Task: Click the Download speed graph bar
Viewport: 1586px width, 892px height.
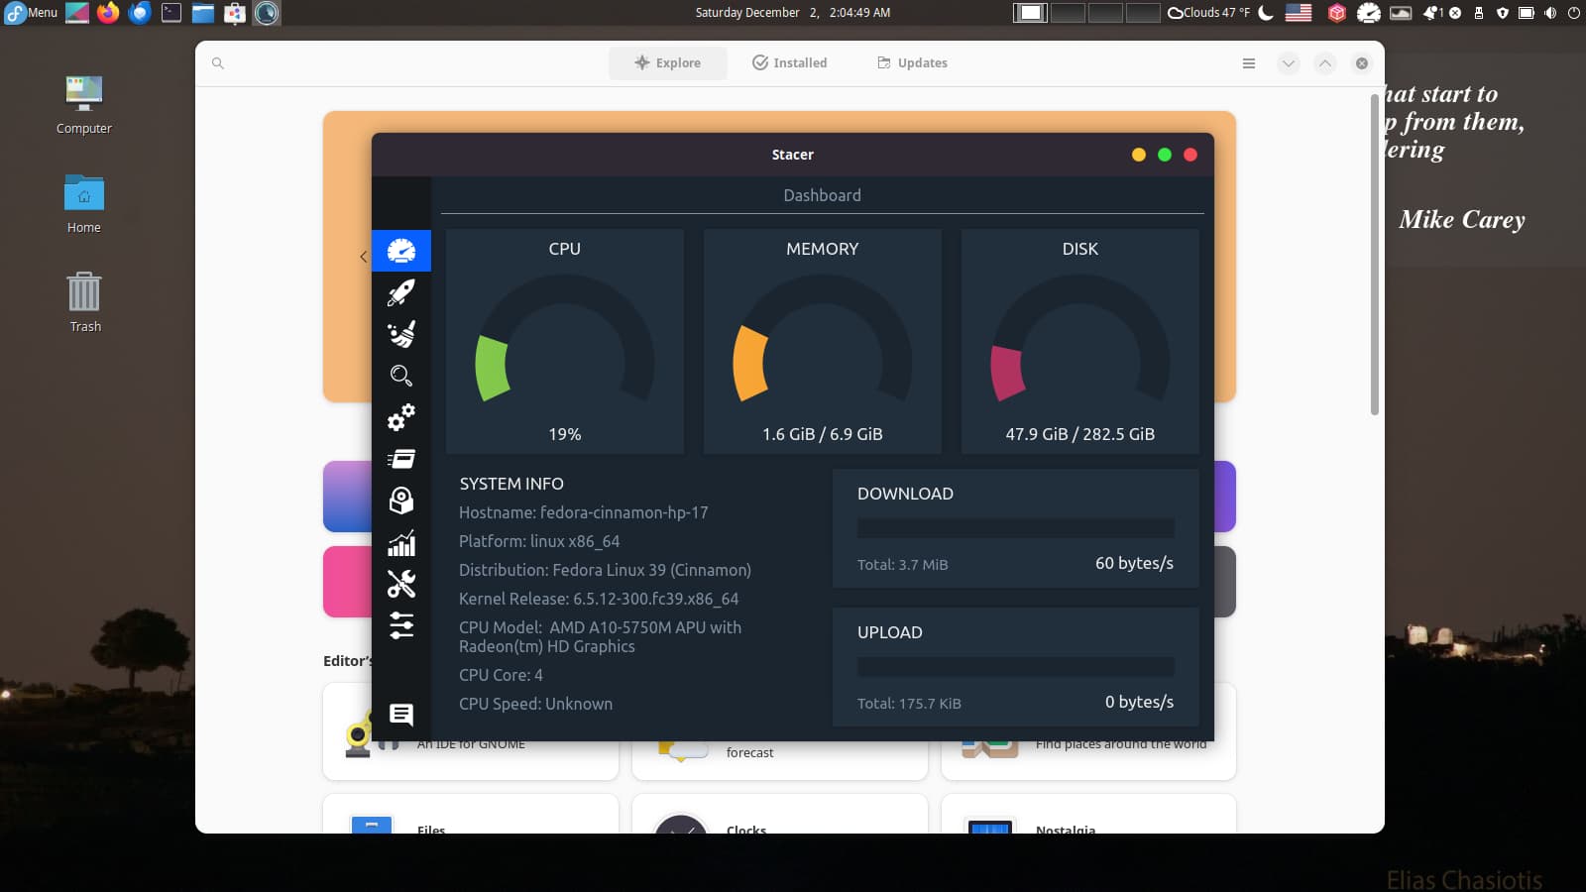Action: tap(1016, 528)
